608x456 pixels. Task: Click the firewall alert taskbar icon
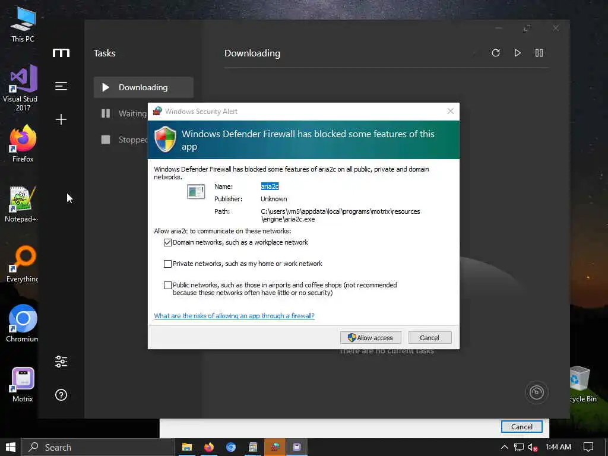pos(275,447)
